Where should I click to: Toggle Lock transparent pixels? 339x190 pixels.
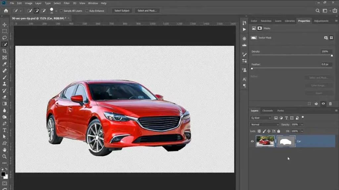coord(259,131)
